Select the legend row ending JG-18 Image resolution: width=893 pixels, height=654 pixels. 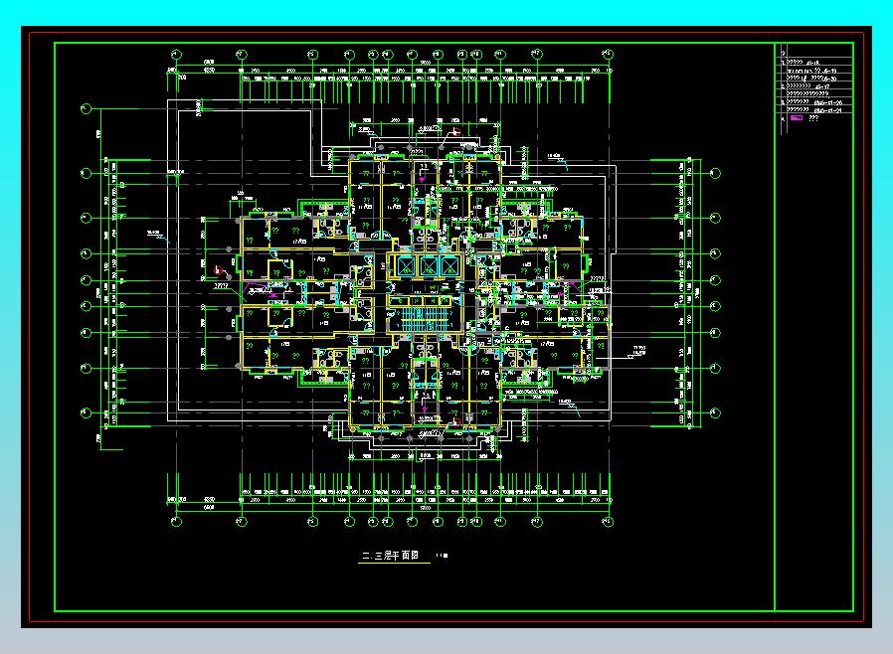click(817, 63)
